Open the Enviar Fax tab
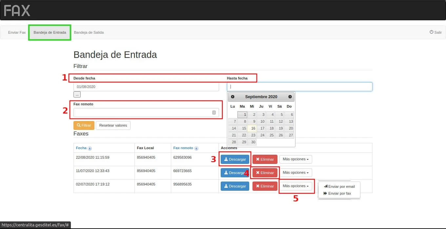The height and width of the screenshot is (229, 446). (x=17, y=32)
